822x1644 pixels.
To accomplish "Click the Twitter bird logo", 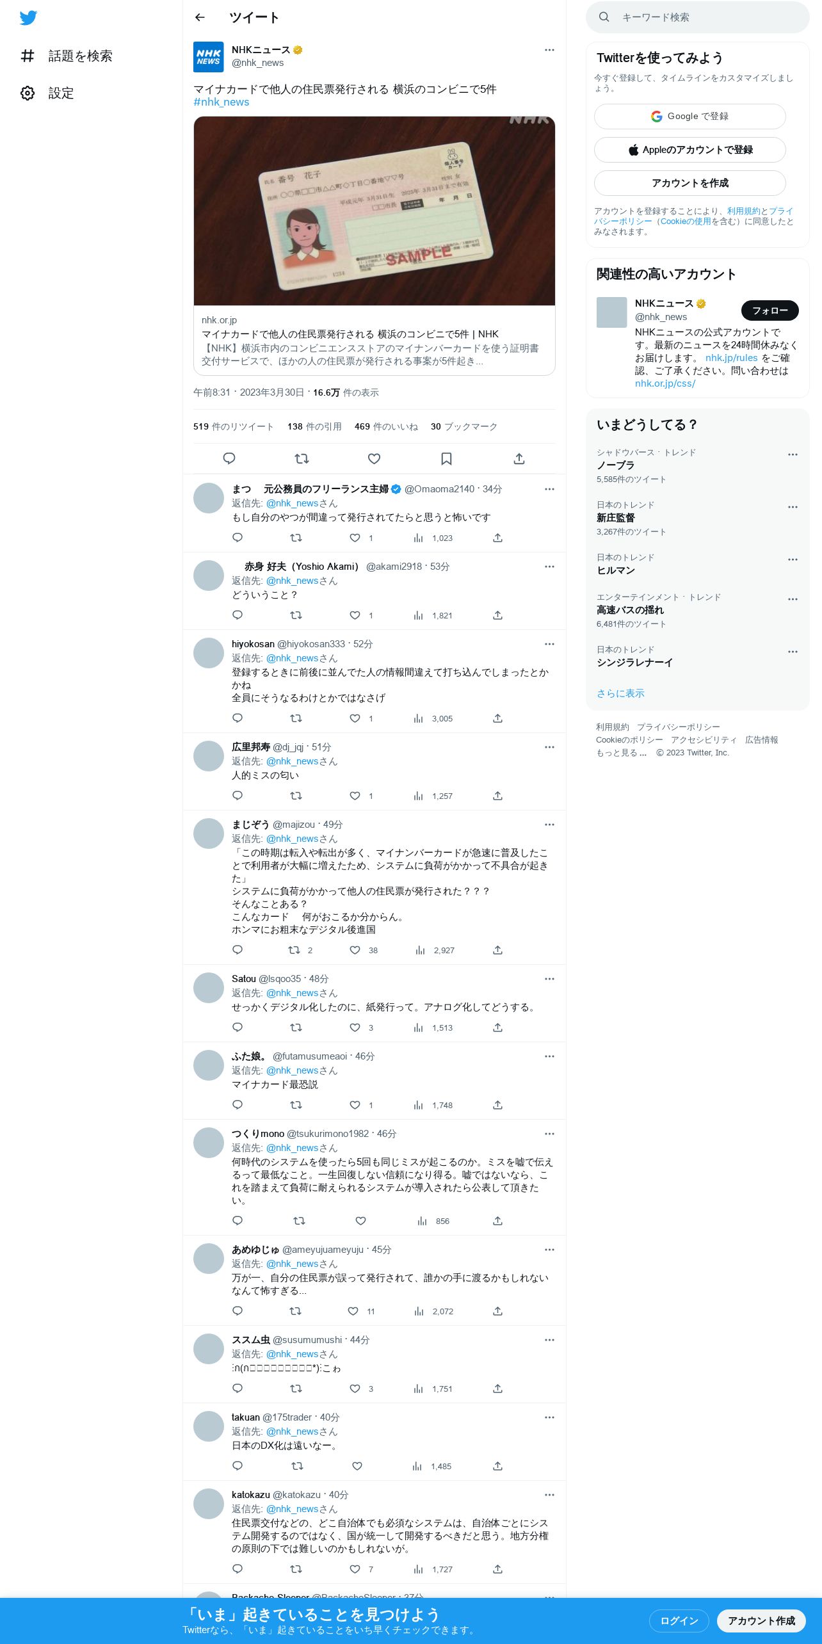I will [x=28, y=17].
